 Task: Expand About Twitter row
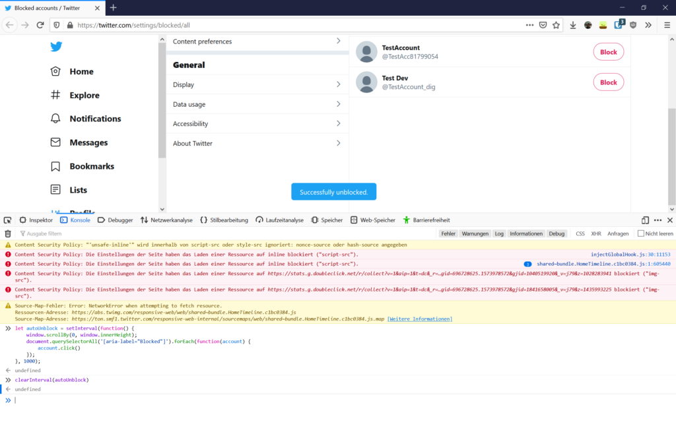[x=257, y=144]
